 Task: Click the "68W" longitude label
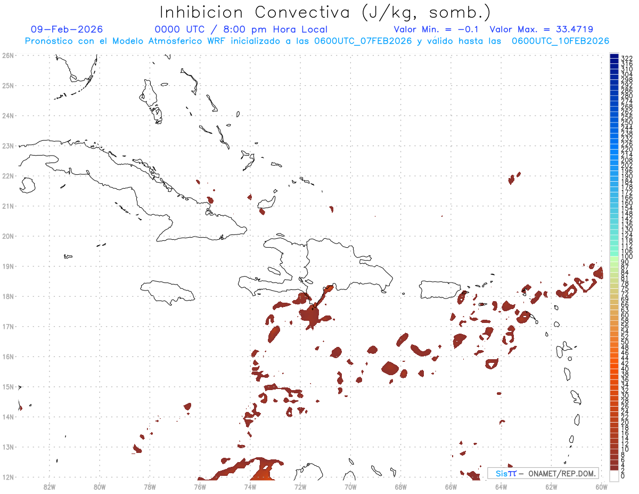[x=400, y=486]
